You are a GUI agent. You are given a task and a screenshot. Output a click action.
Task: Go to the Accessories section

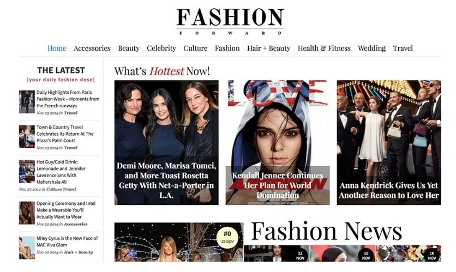[x=92, y=48]
